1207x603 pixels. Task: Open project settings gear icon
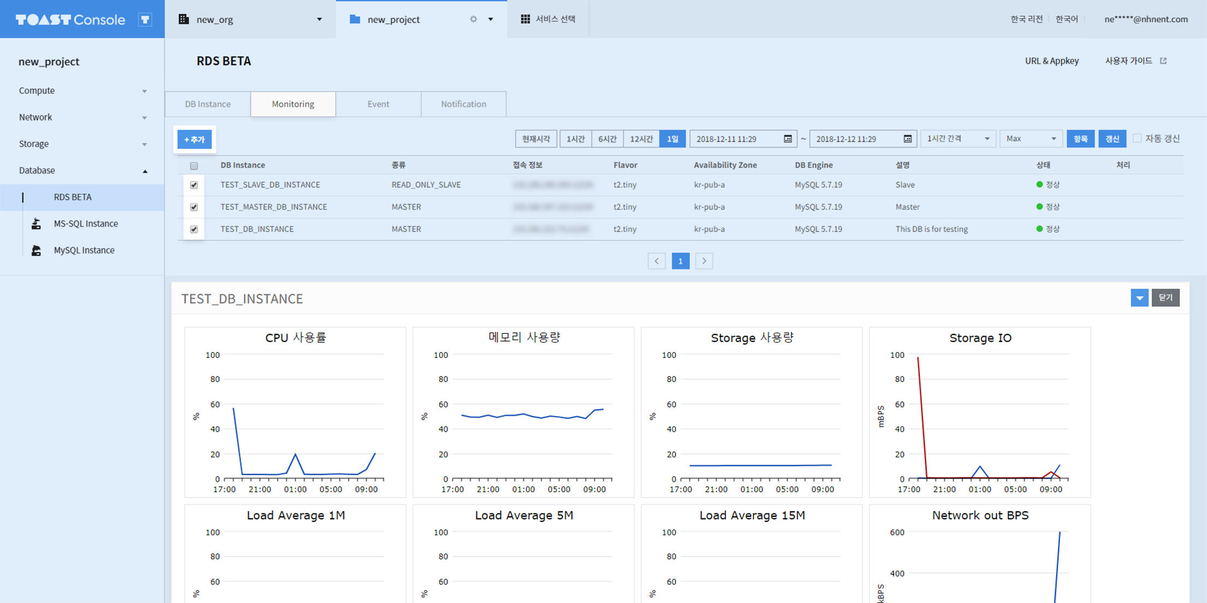click(x=474, y=19)
